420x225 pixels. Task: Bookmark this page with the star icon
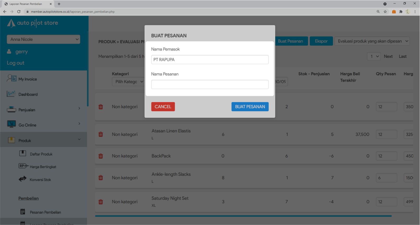[385, 12]
